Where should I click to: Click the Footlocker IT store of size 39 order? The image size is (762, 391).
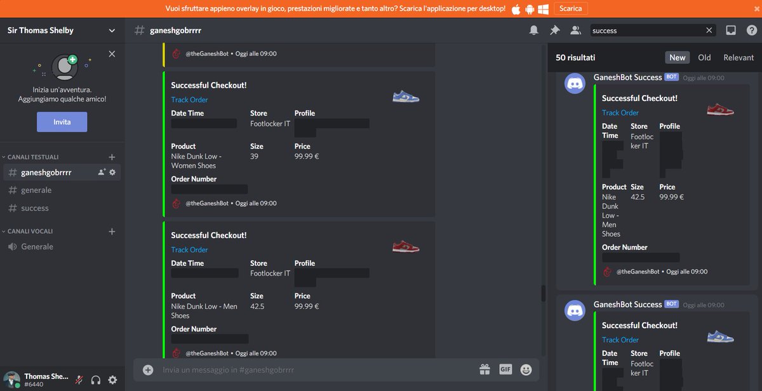pyautogui.click(x=270, y=124)
